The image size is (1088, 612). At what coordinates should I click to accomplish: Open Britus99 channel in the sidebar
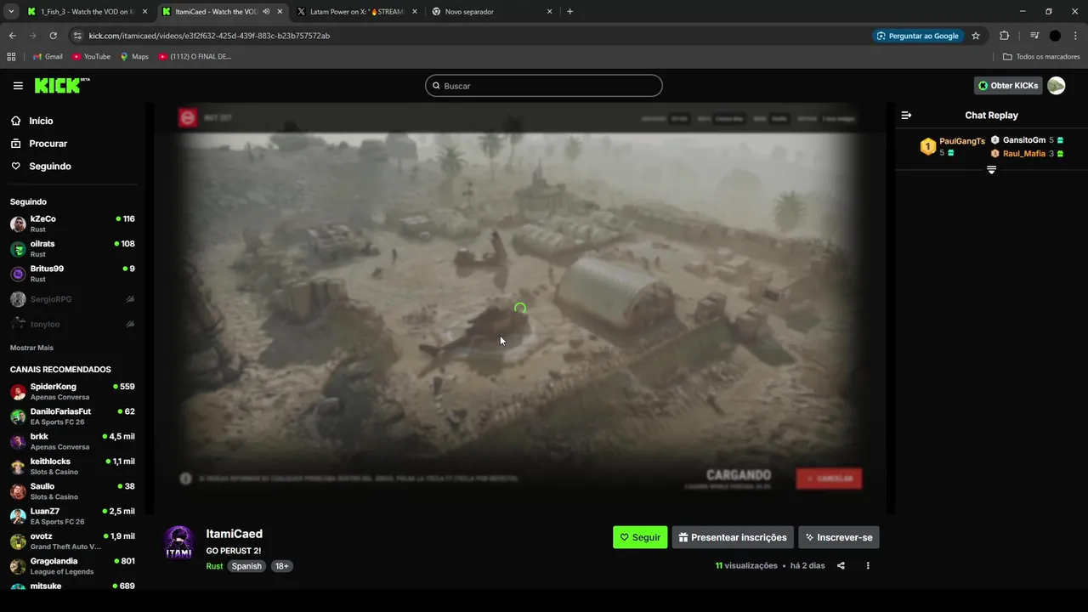tap(72, 274)
